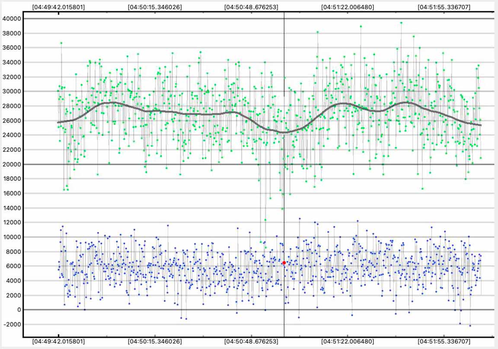The height and width of the screenshot is (349, 498).
Task: Select the 20000 y-axis label
Action: tap(11, 164)
